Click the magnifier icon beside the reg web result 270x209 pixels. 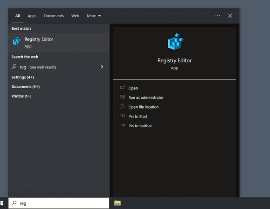click(14, 66)
